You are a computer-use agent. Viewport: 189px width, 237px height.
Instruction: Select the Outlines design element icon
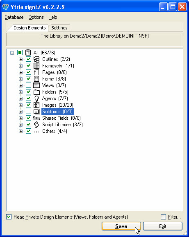click(x=36, y=59)
